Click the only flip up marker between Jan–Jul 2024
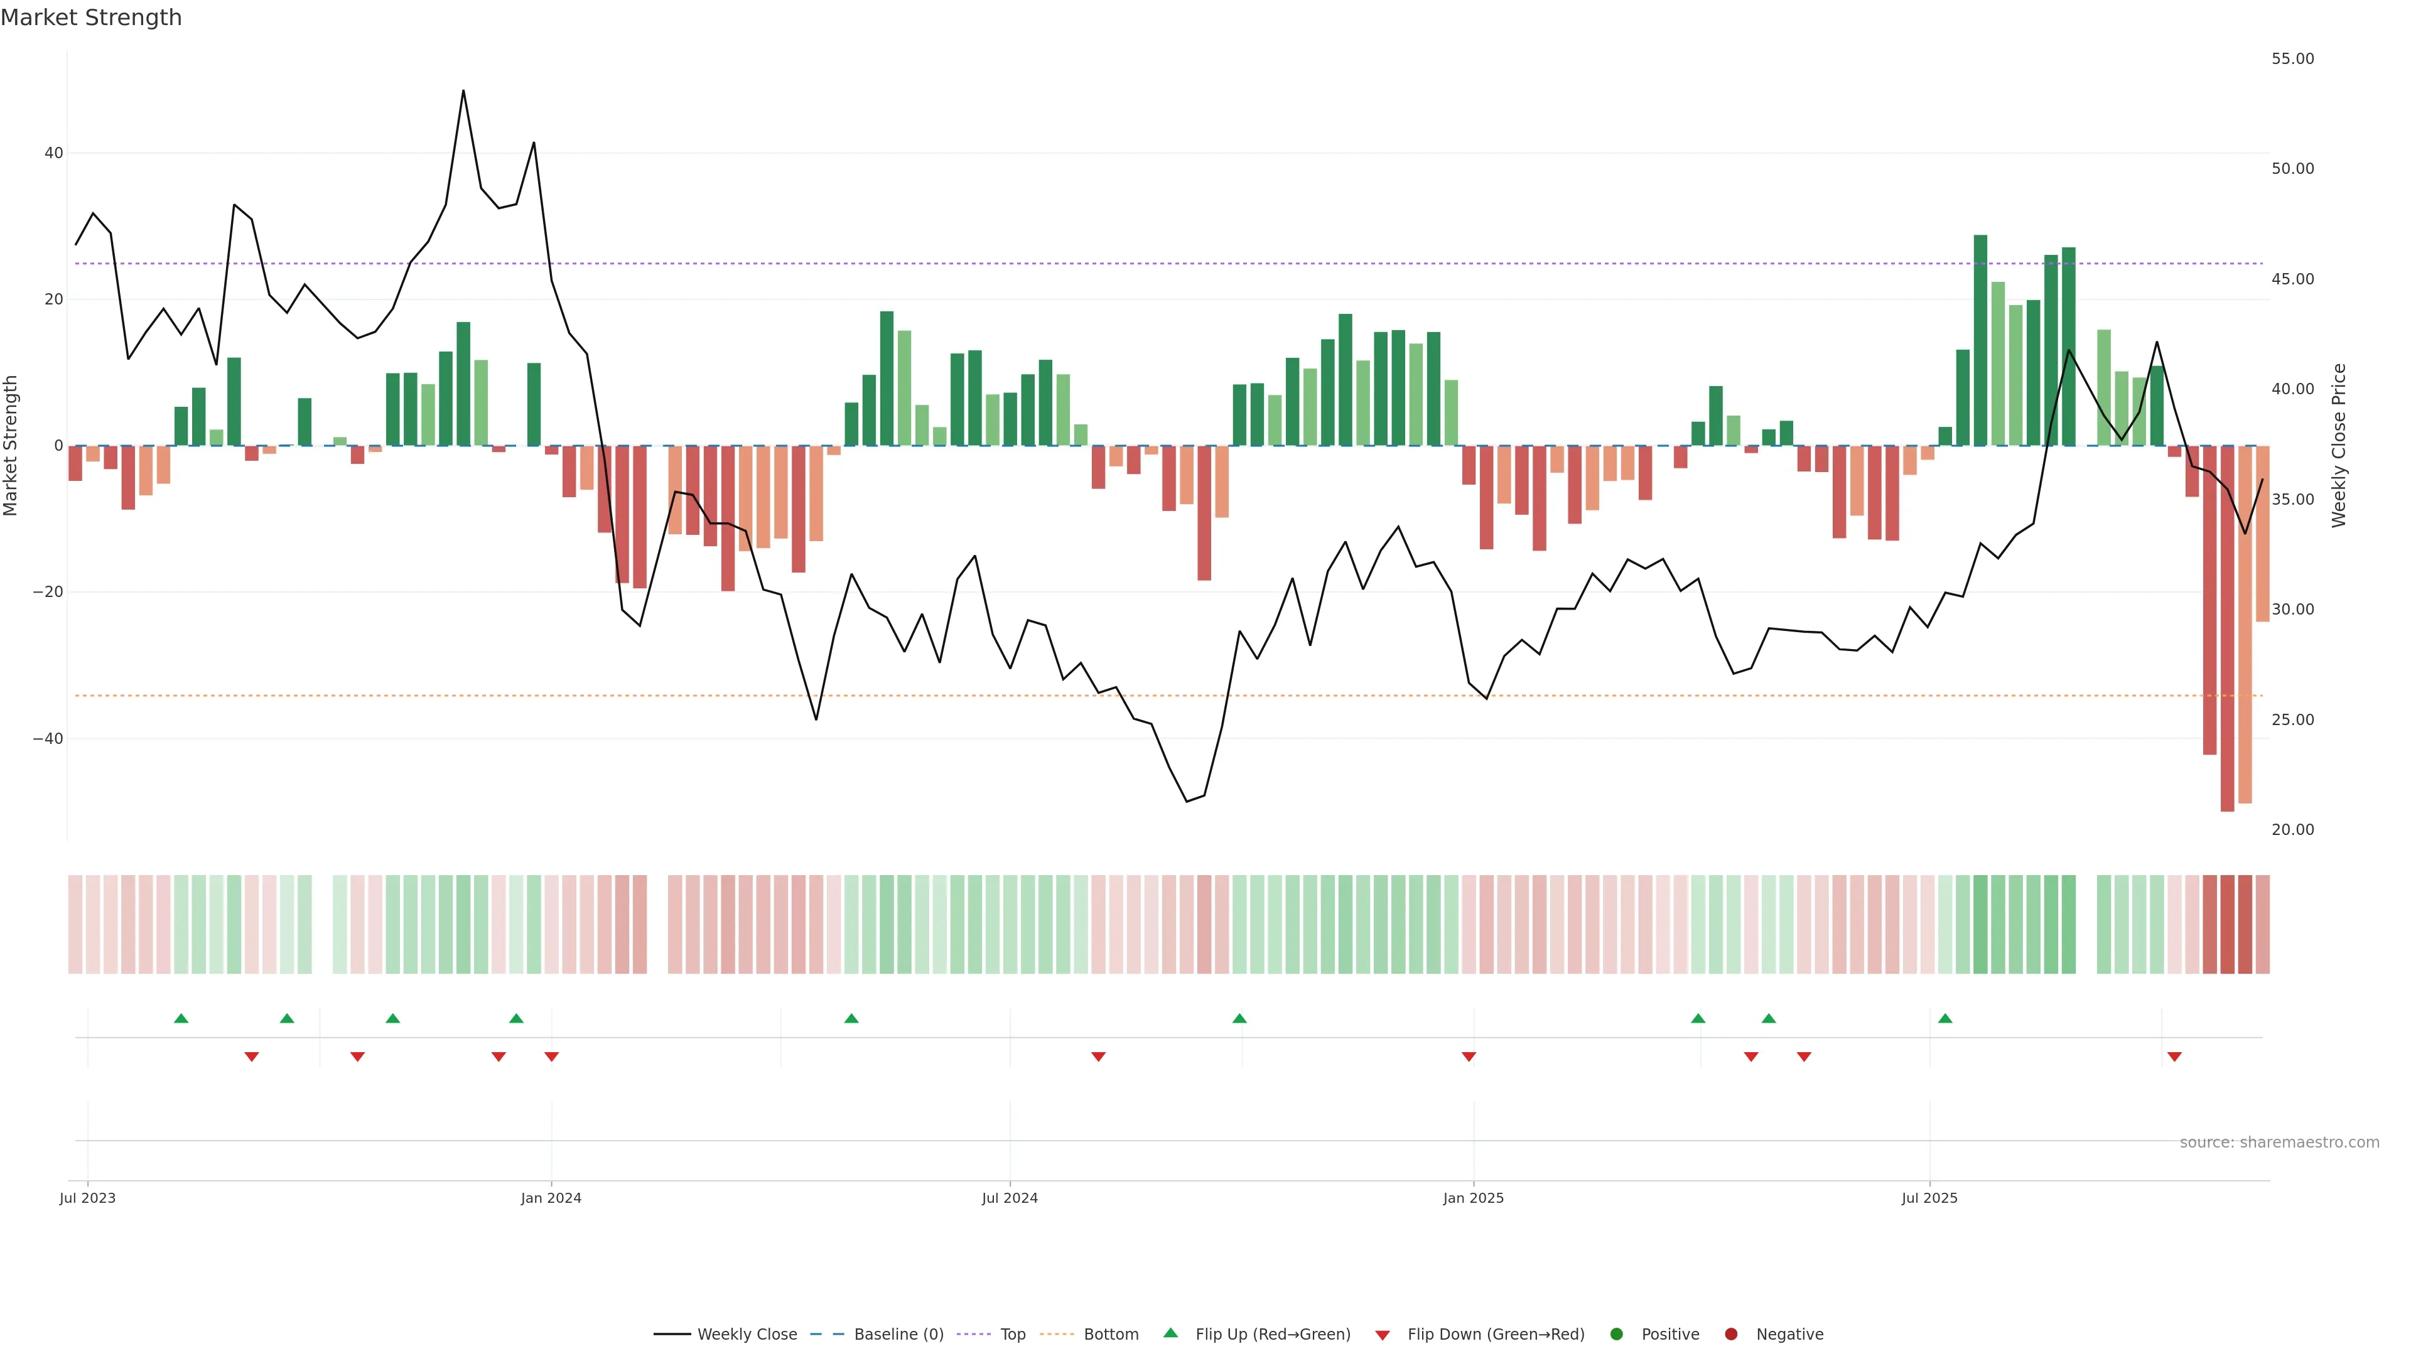 (x=851, y=1018)
